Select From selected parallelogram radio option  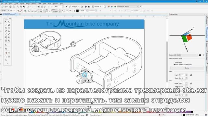pyautogui.click(x=174, y=65)
